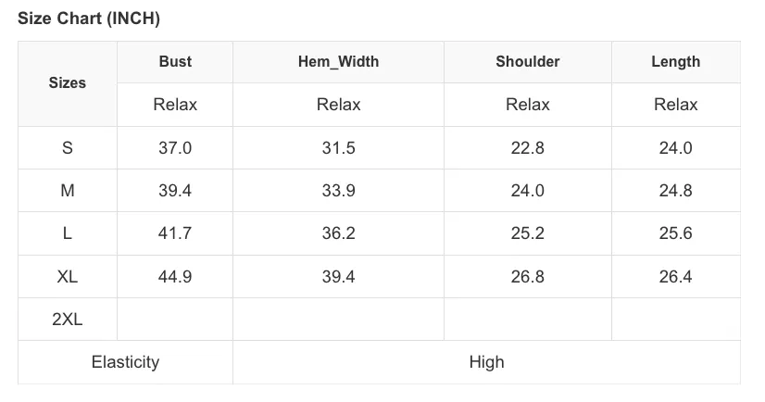Select the Sizes column header
The width and height of the screenshot is (765, 402).
coord(68,83)
